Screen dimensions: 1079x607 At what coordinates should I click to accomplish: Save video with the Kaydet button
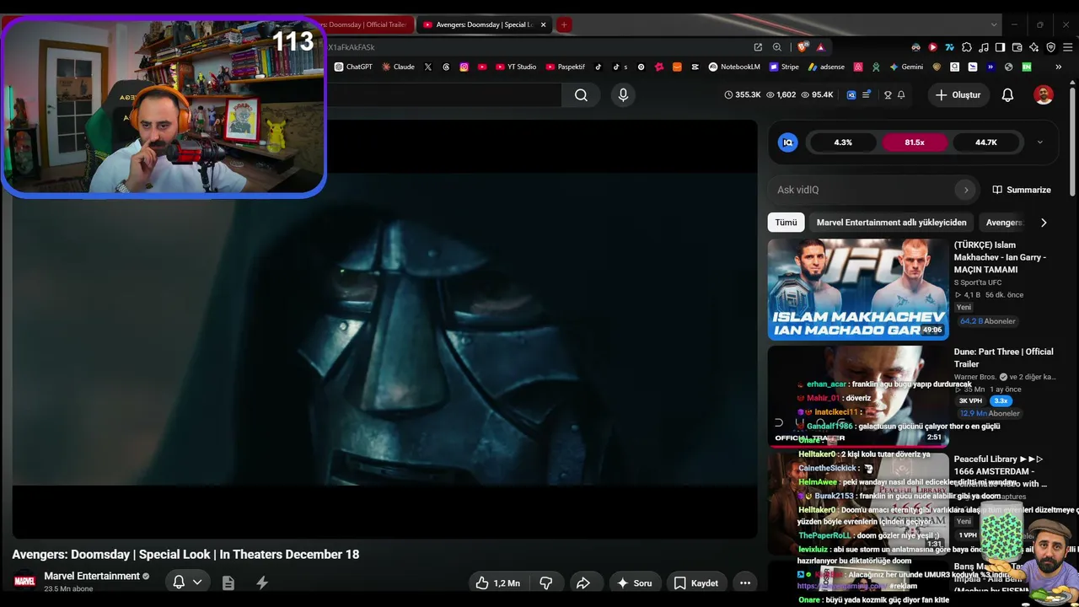(x=696, y=583)
